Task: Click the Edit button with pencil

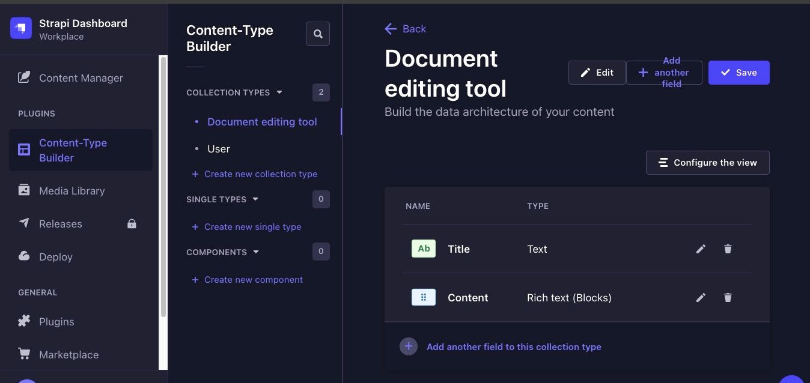Action: [x=597, y=73]
